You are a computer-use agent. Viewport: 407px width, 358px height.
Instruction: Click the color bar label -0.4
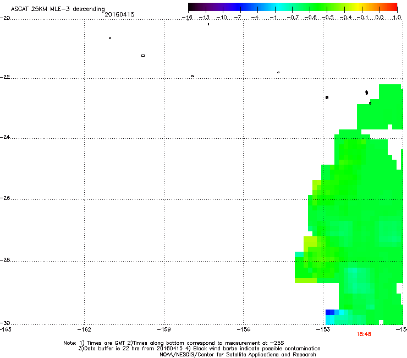(x=345, y=18)
